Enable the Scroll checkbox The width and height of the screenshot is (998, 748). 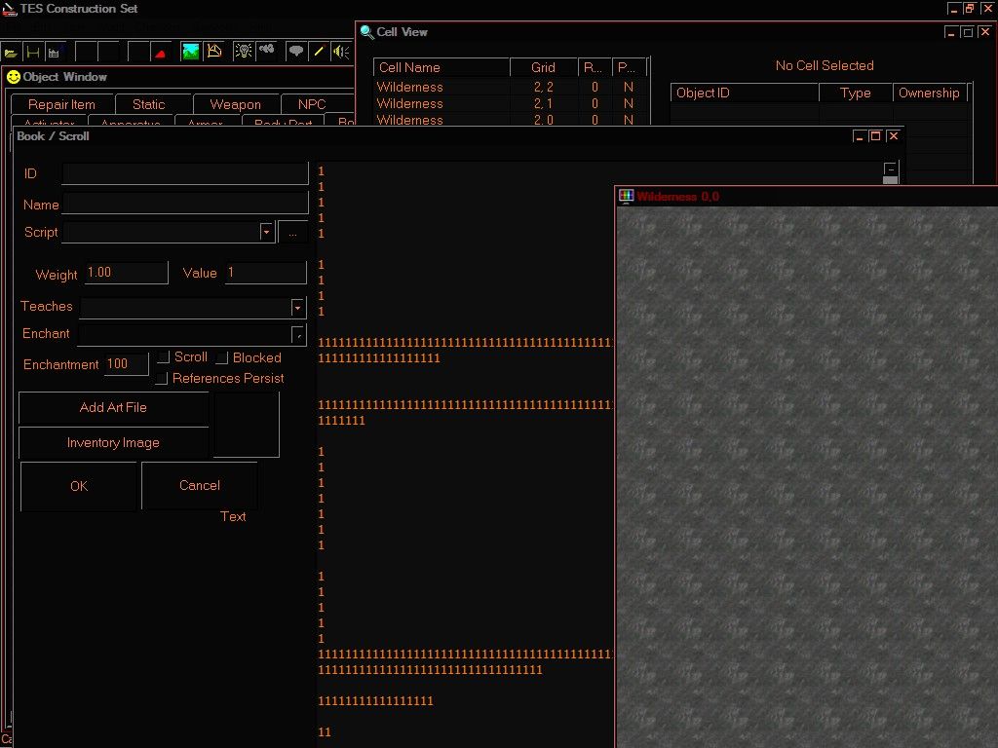[x=164, y=357]
